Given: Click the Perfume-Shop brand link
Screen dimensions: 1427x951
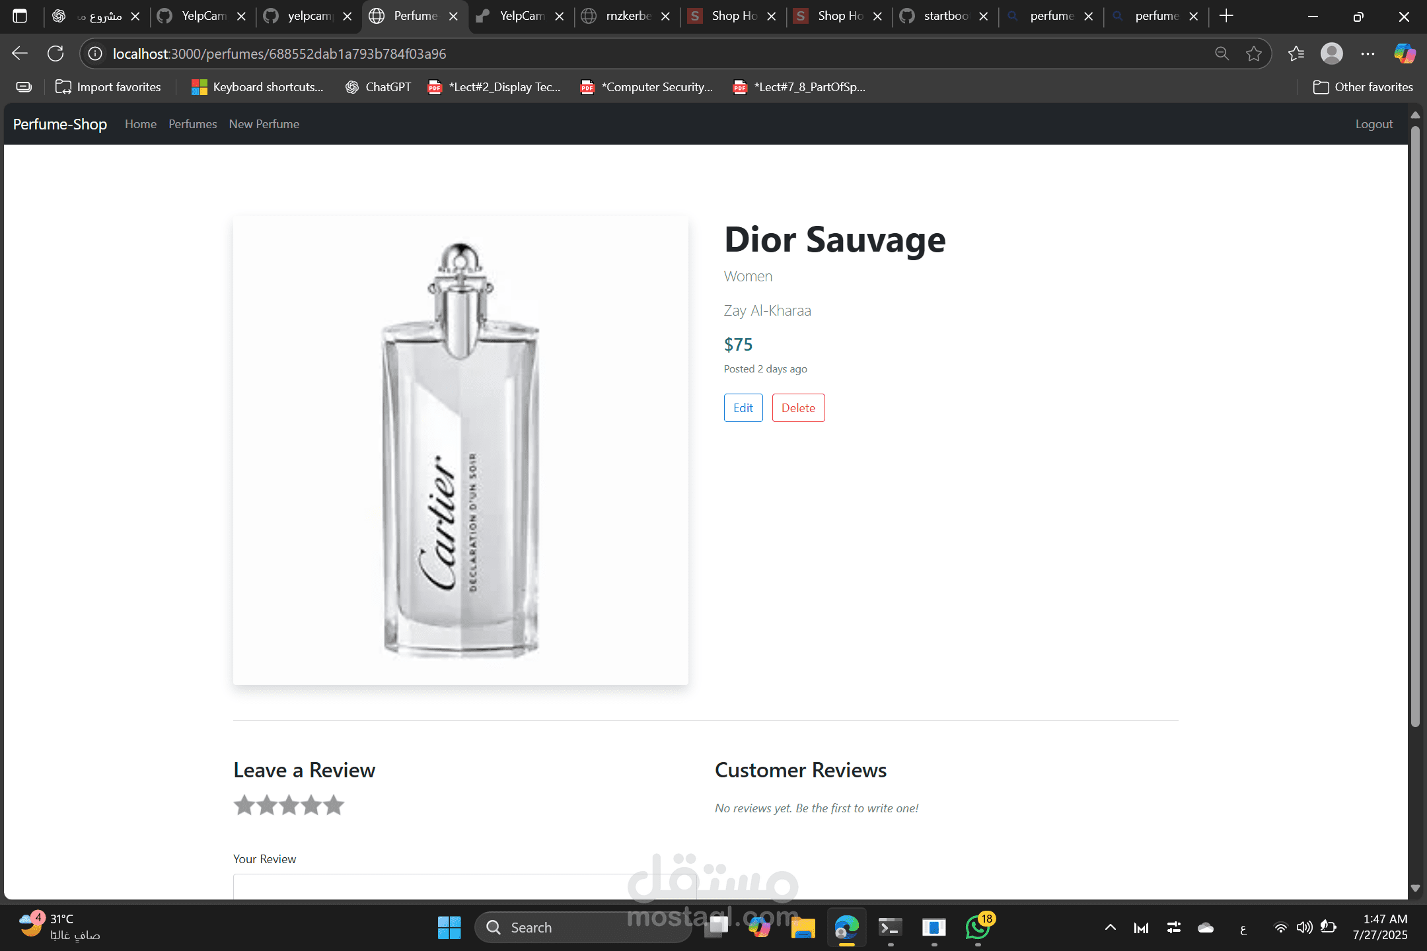Looking at the screenshot, I should click(60, 124).
